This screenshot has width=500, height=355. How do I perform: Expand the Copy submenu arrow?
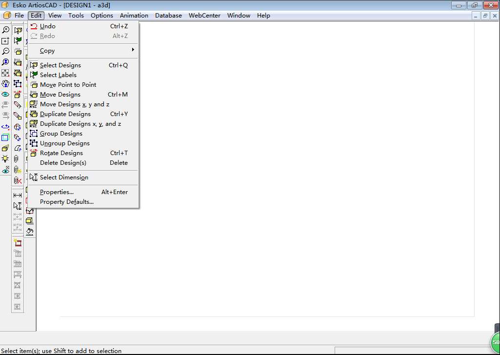click(x=133, y=50)
